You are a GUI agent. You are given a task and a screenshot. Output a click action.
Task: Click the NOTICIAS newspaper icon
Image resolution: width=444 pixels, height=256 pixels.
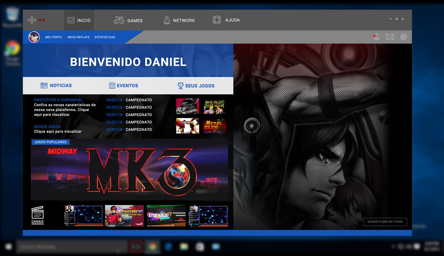pos(44,85)
